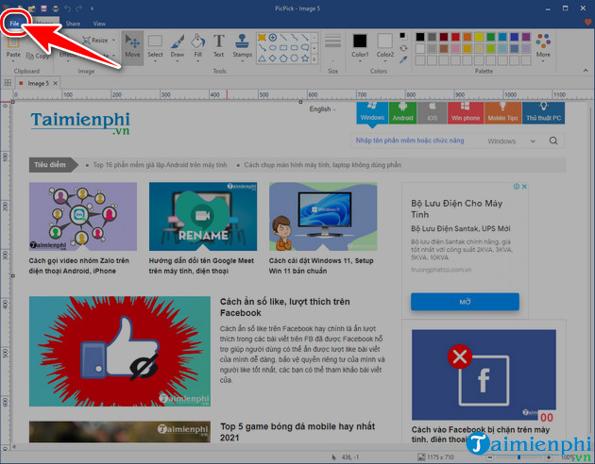Select the filled rectangle shape
595x464 pixels.
(262, 37)
